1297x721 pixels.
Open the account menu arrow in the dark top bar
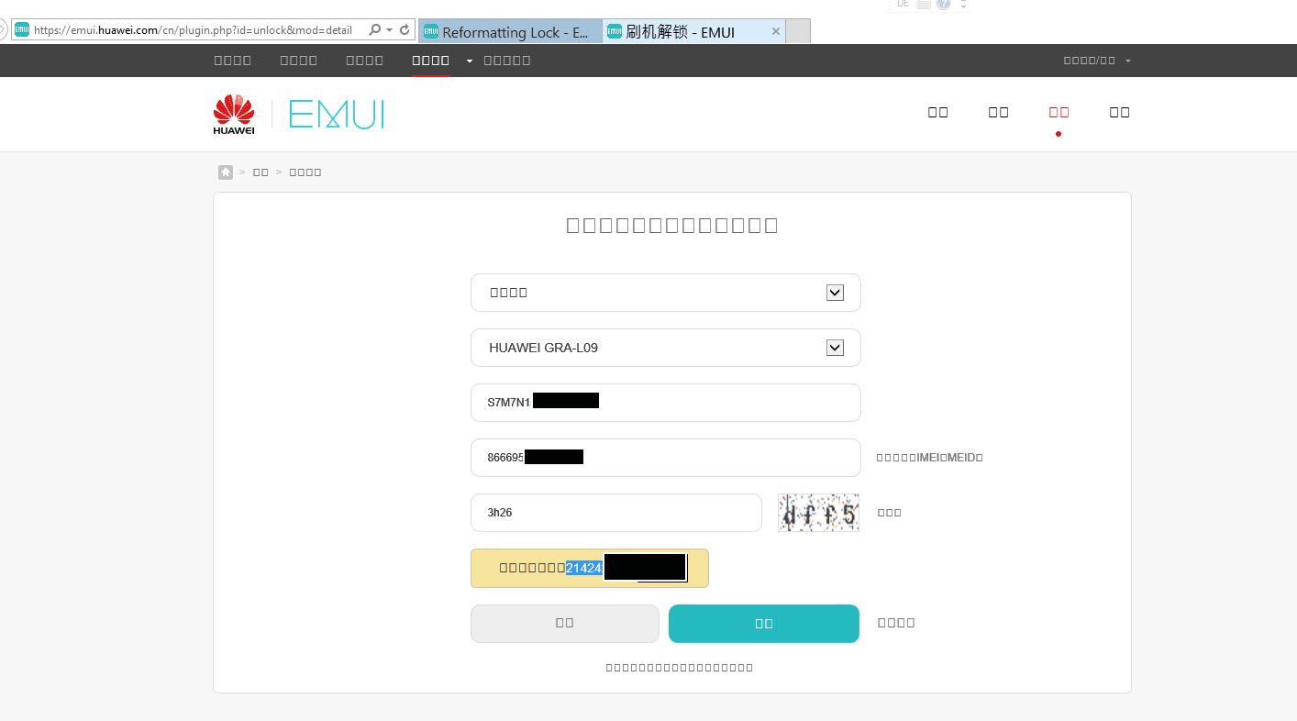point(1128,61)
